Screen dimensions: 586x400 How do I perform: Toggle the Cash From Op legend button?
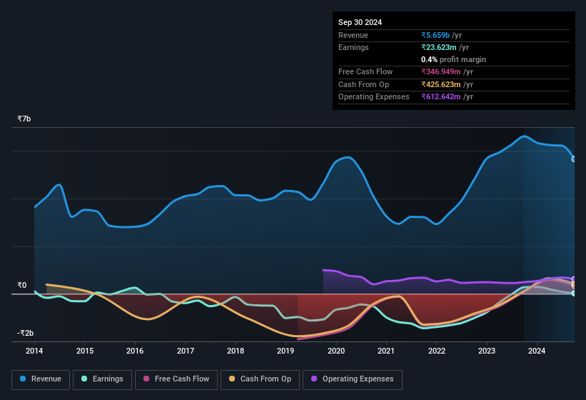tap(260, 379)
